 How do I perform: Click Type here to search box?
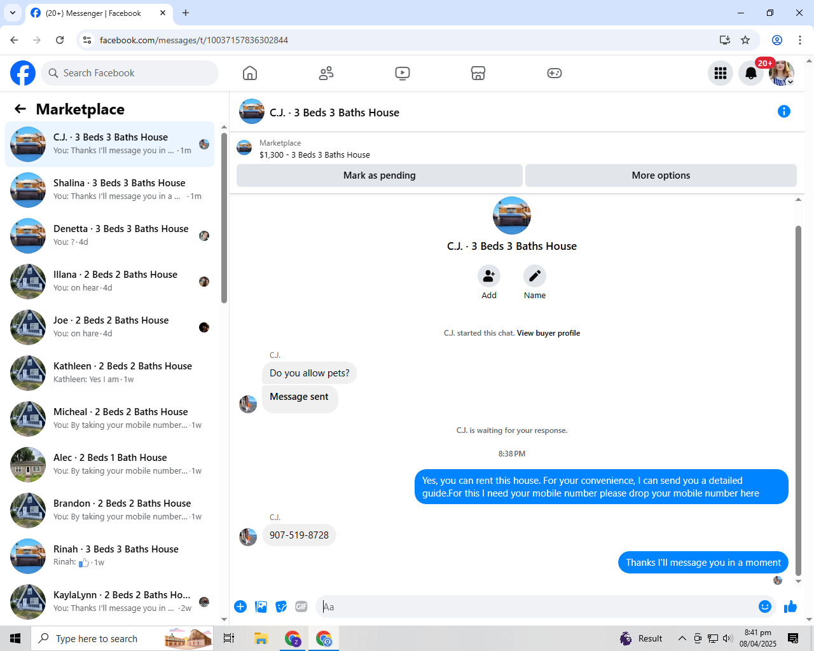coord(122,638)
